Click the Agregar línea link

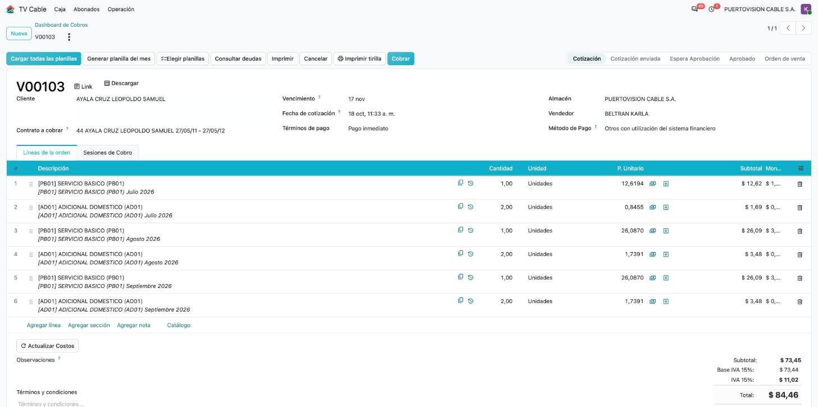[44, 325]
